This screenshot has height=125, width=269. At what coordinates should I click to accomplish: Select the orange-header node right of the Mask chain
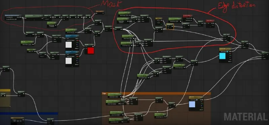pyautogui.click(x=100, y=12)
